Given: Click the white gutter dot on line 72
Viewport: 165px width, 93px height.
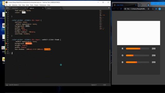Looking at the screenshot, I should [x=6, y=12].
